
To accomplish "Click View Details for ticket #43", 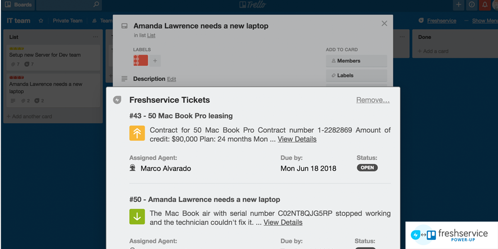I will tap(297, 139).
